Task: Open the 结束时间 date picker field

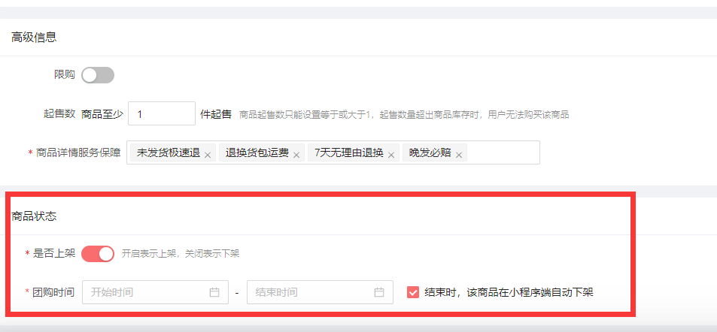Action: tap(320, 292)
